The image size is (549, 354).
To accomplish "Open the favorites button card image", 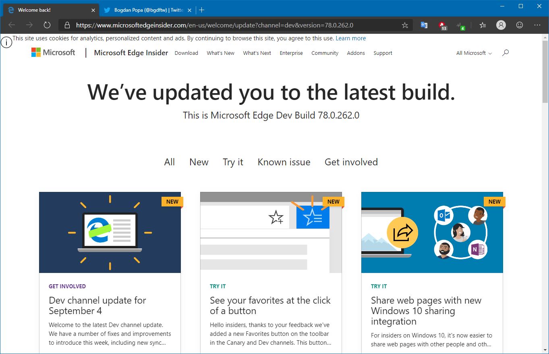I will coord(271,232).
